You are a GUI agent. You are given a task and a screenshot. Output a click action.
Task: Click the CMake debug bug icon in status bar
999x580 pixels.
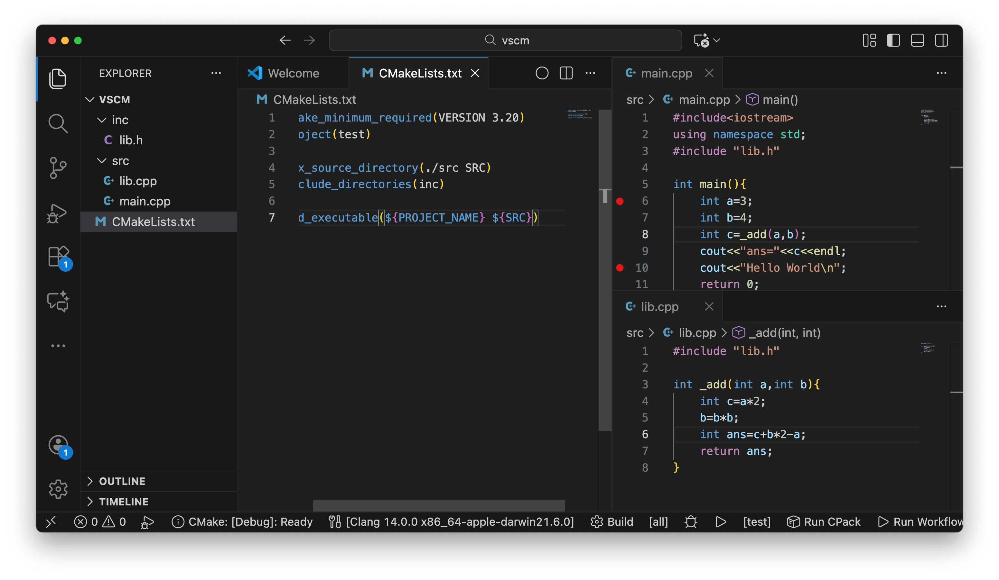coord(691,522)
